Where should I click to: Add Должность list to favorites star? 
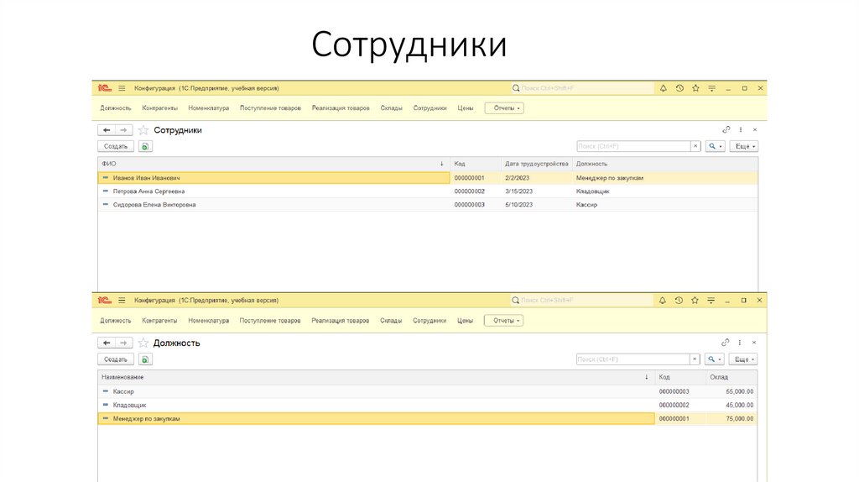click(x=143, y=343)
